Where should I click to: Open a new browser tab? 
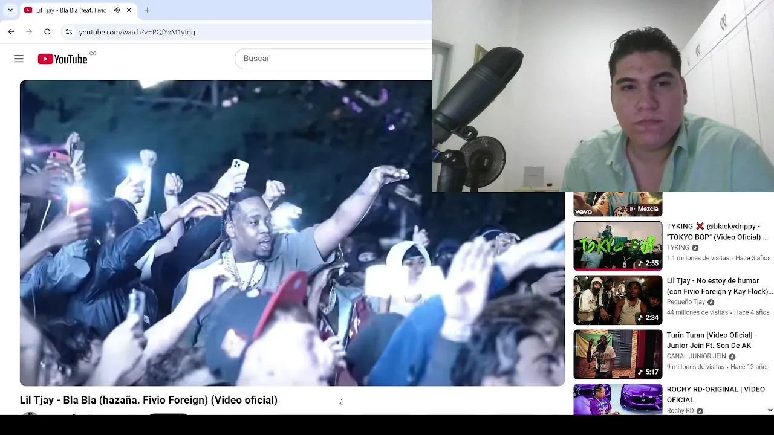click(148, 10)
